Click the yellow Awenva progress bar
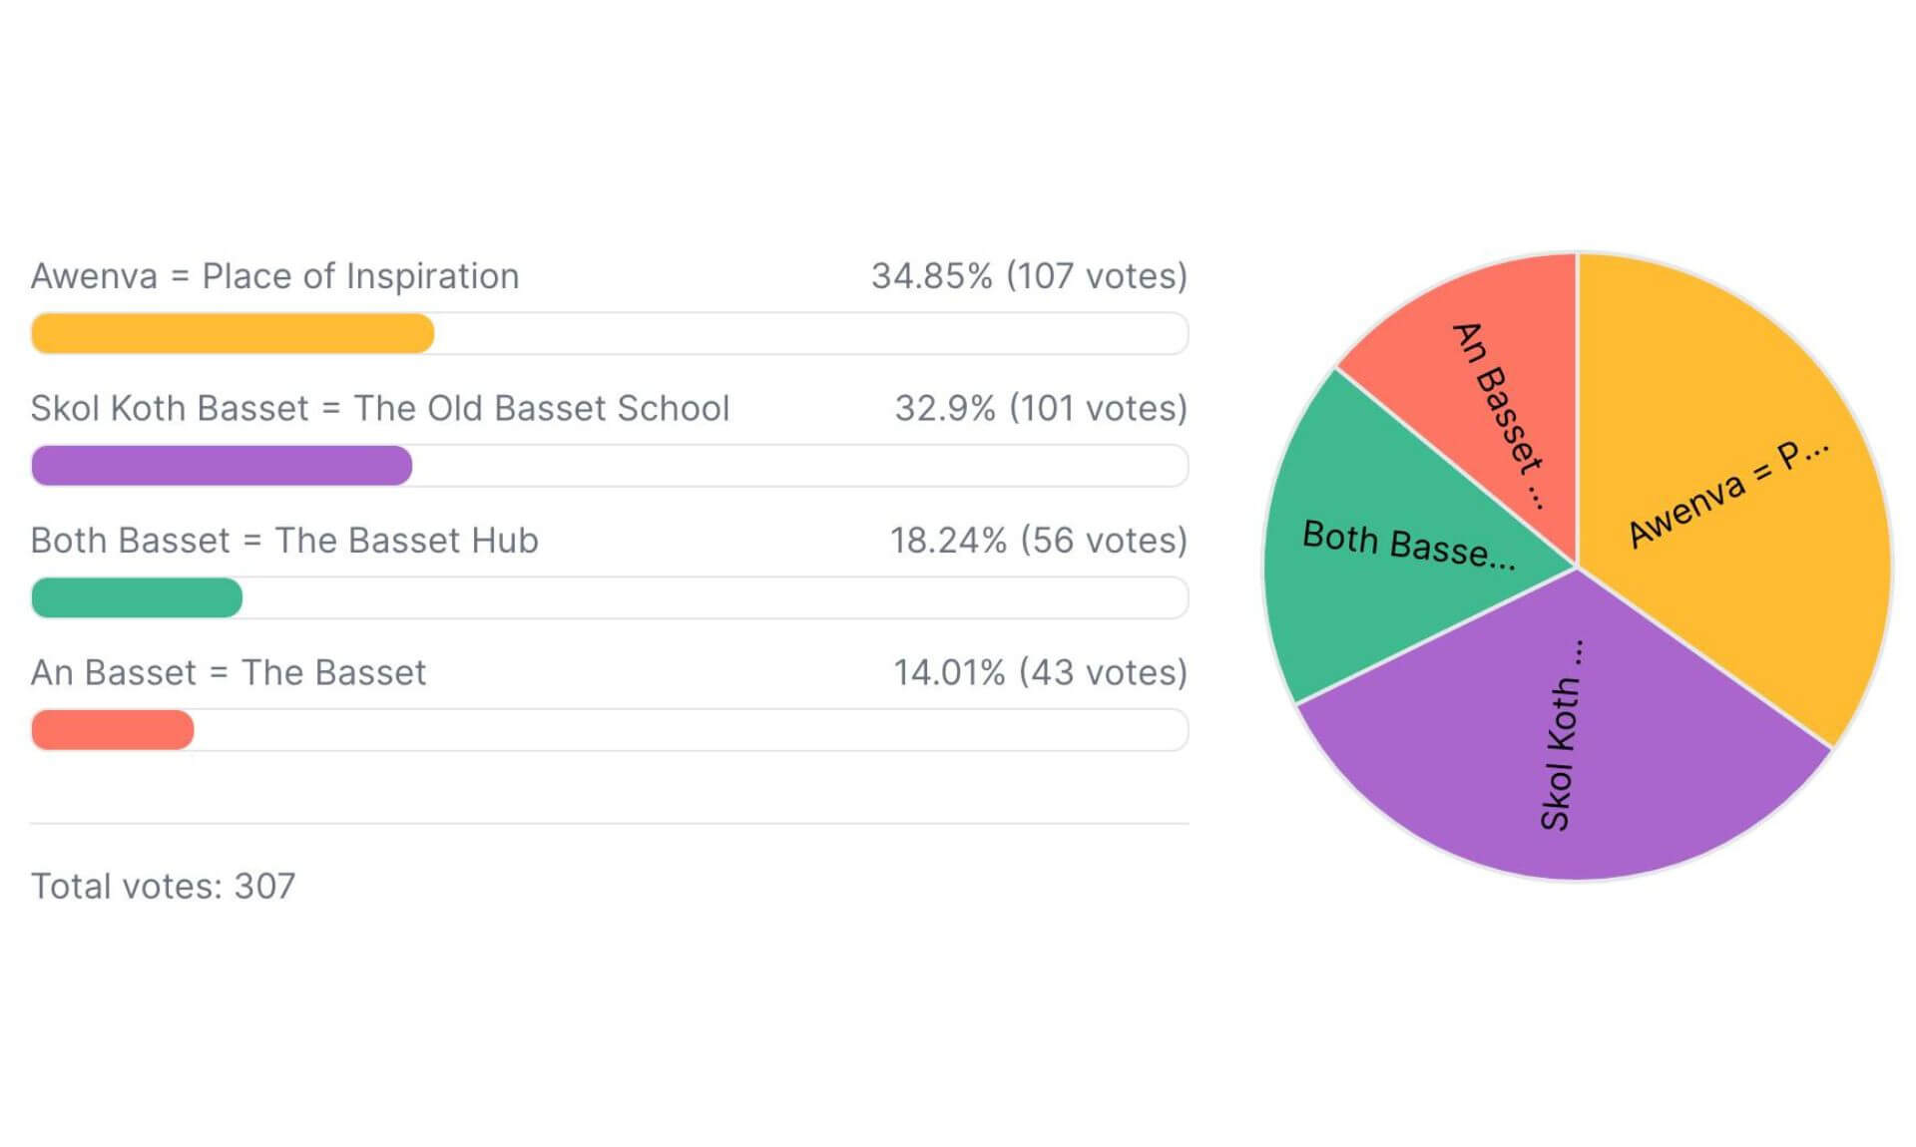 point(233,333)
